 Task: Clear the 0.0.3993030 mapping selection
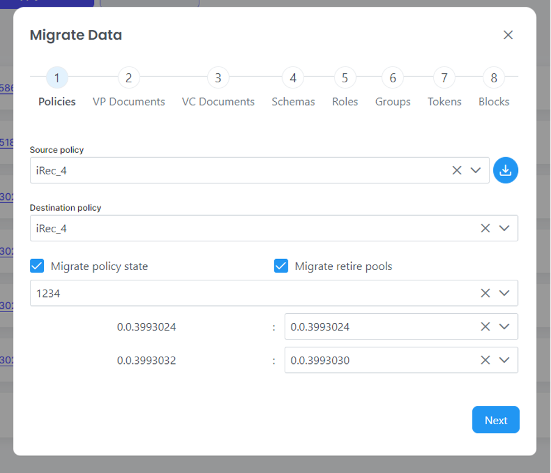click(485, 360)
